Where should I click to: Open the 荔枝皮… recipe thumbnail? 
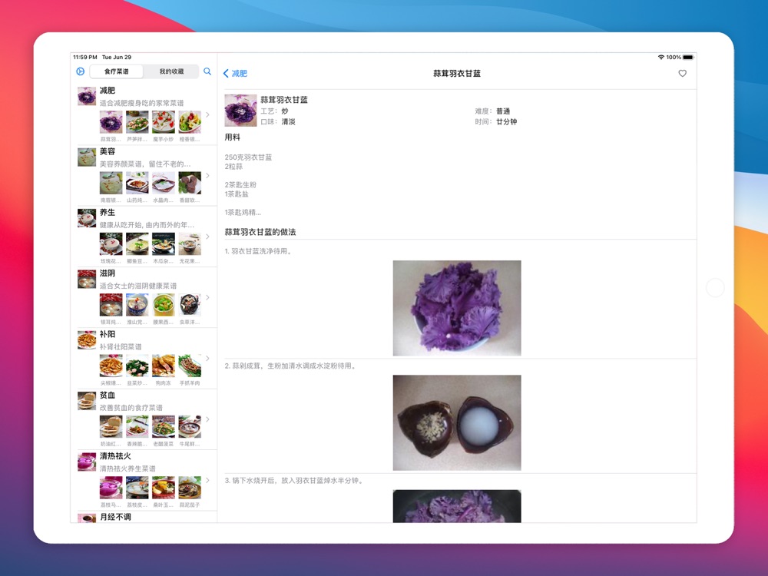[x=137, y=488]
